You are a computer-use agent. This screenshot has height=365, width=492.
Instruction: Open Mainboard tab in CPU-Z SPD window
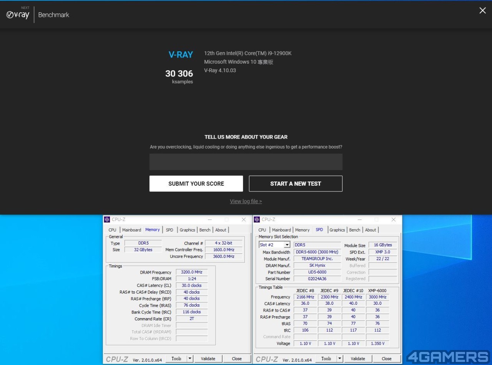click(x=281, y=230)
